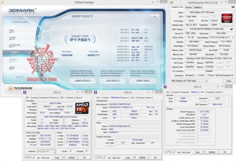Viewport: 236px width, 161px height.
Task: Click the Close button in GPU-Z
Action: point(229,81)
